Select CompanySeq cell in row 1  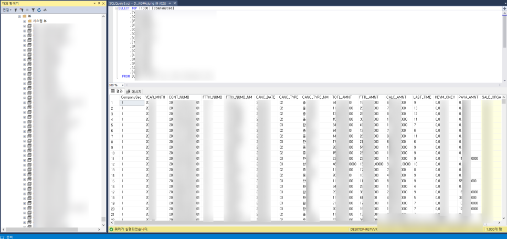132,103
